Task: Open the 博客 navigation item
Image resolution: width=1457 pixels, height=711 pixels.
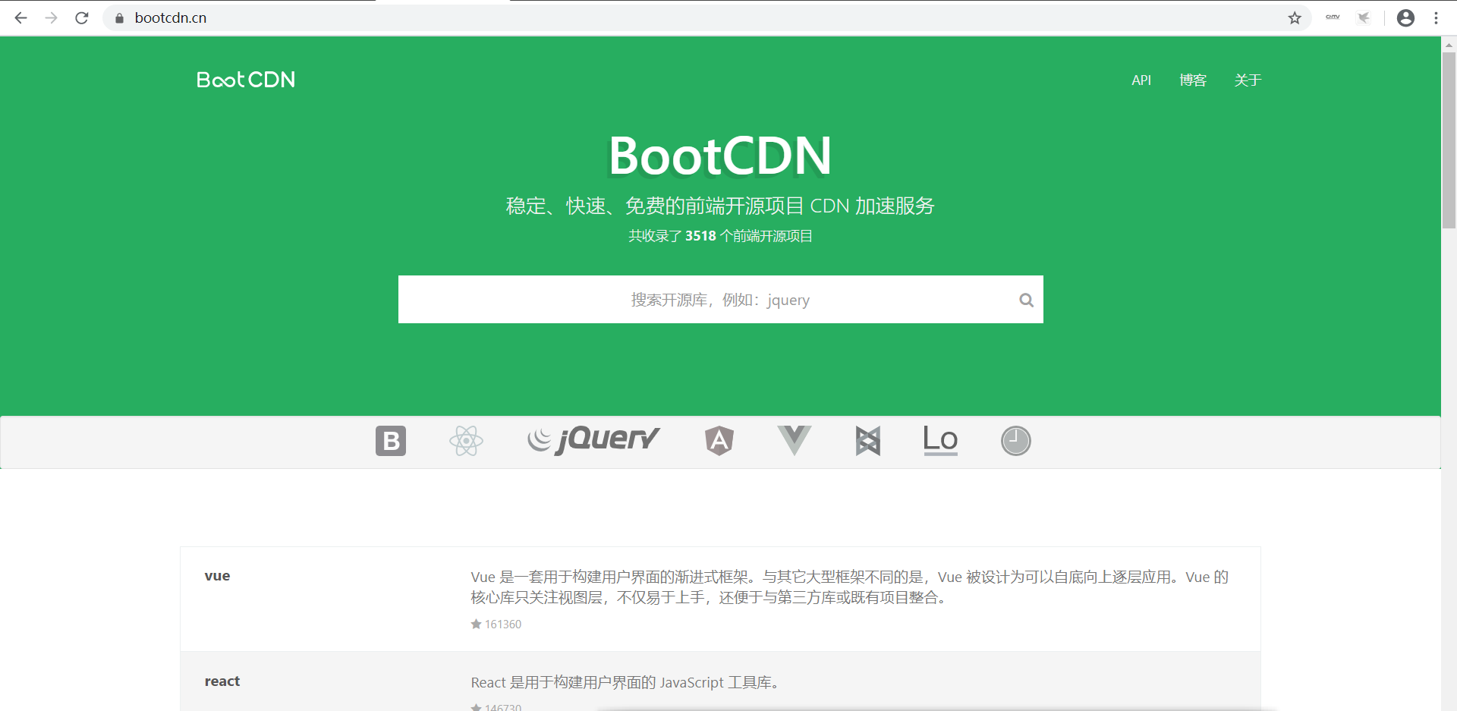Action: click(x=1193, y=80)
